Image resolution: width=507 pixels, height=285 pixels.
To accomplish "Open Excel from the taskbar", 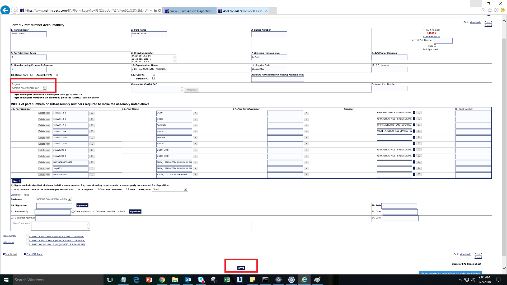I will pyautogui.click(x=227, y=280).
